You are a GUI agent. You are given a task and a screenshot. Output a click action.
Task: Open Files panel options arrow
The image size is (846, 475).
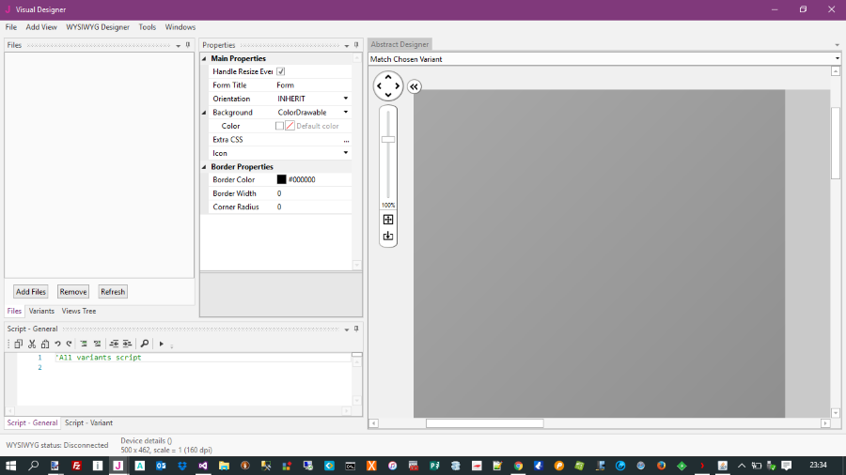point(178,46)
